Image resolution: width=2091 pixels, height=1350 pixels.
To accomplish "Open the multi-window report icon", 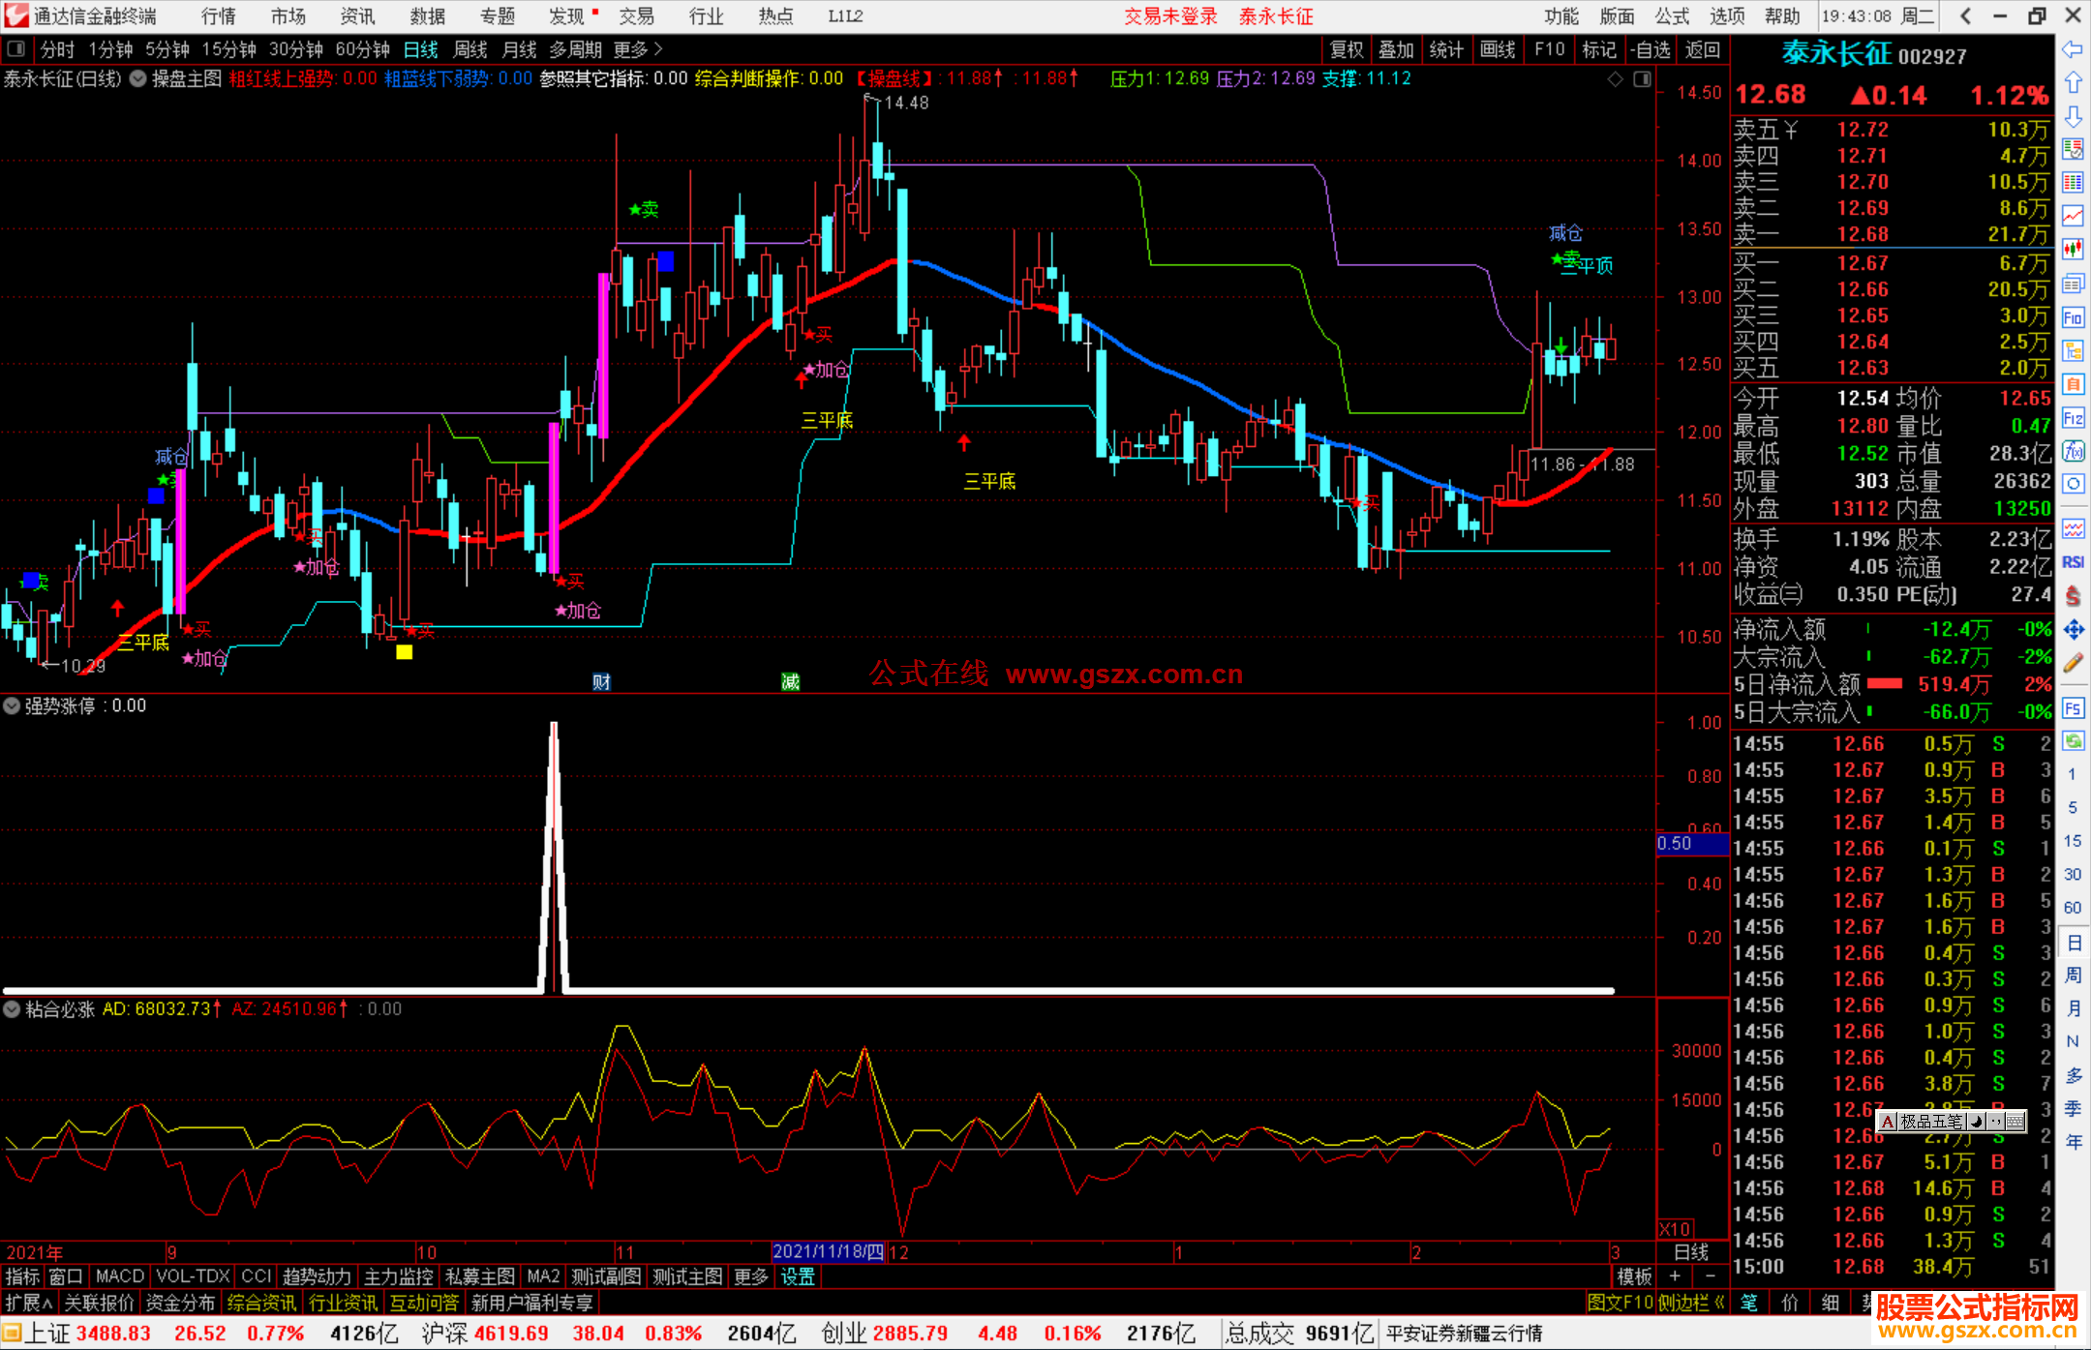I will (2073, 284).
